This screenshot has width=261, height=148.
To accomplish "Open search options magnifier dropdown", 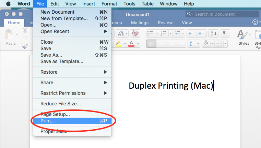I will click(x=190, y=14).
